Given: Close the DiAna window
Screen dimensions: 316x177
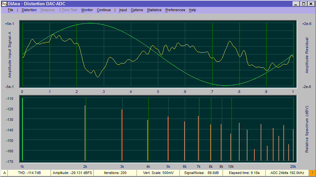Looking at the screenshot, I should (311, 4).
